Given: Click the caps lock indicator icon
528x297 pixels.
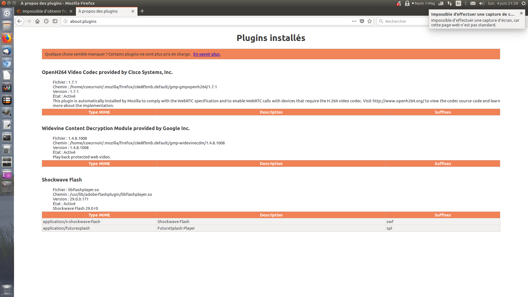Looking at the screenshot, I should click(x=407, y=3).
